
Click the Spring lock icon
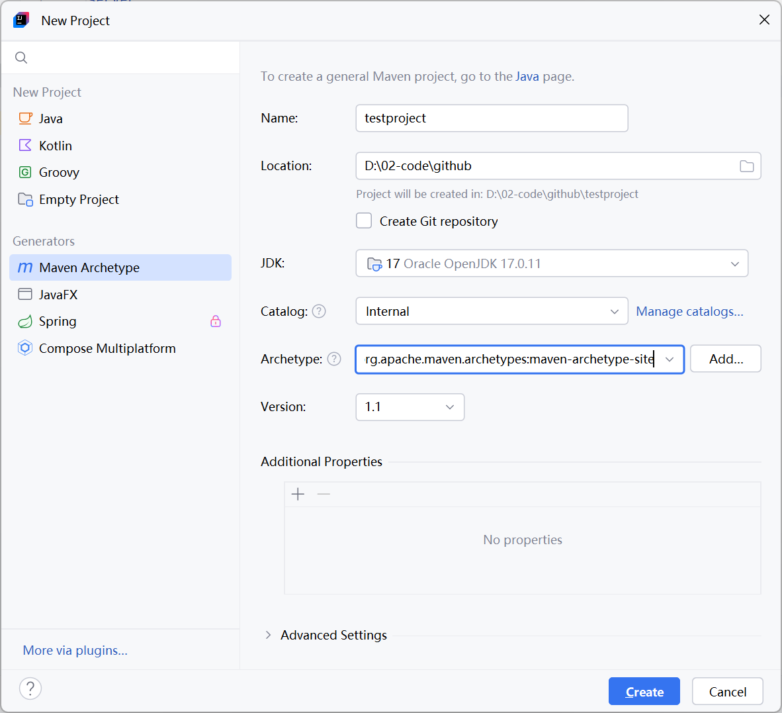[x=216, y=322]
